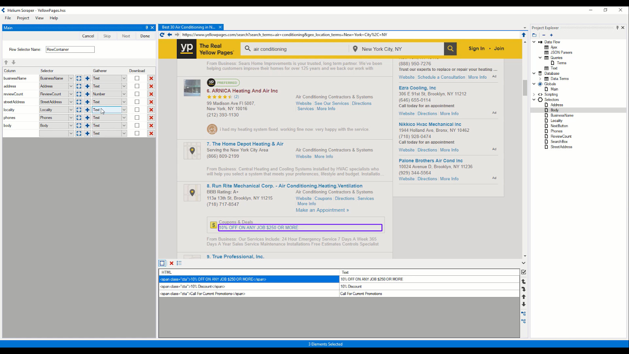629x354 pixels.
Task: Click the browser back arrow icon
Action: point(169,35)
